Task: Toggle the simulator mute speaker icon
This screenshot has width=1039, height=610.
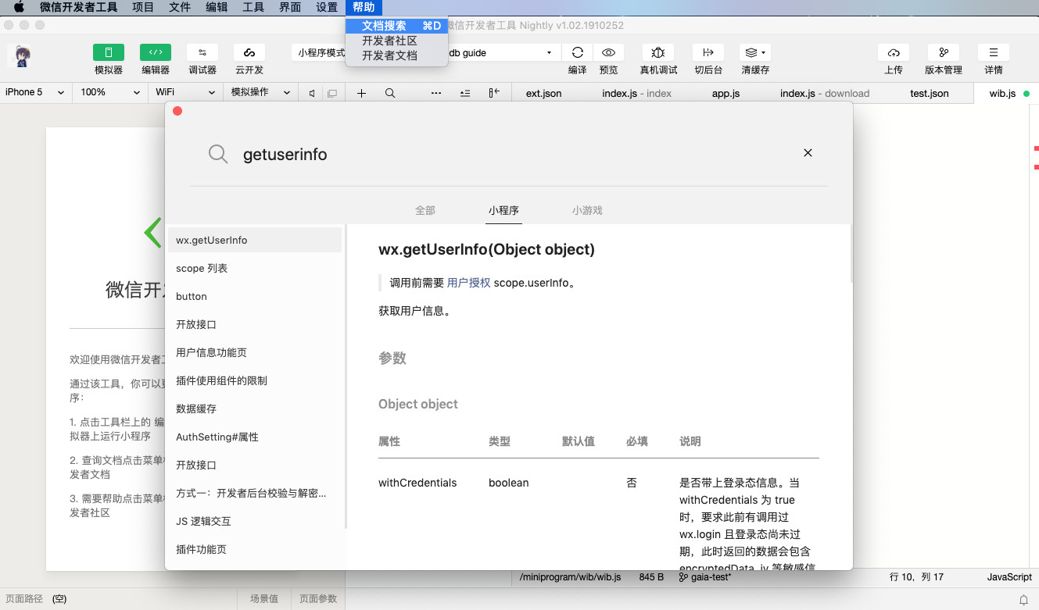Action: pos(312,93)
